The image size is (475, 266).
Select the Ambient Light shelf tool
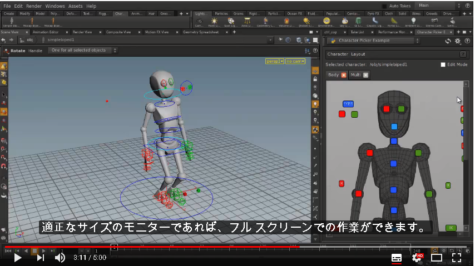[413, 21]
